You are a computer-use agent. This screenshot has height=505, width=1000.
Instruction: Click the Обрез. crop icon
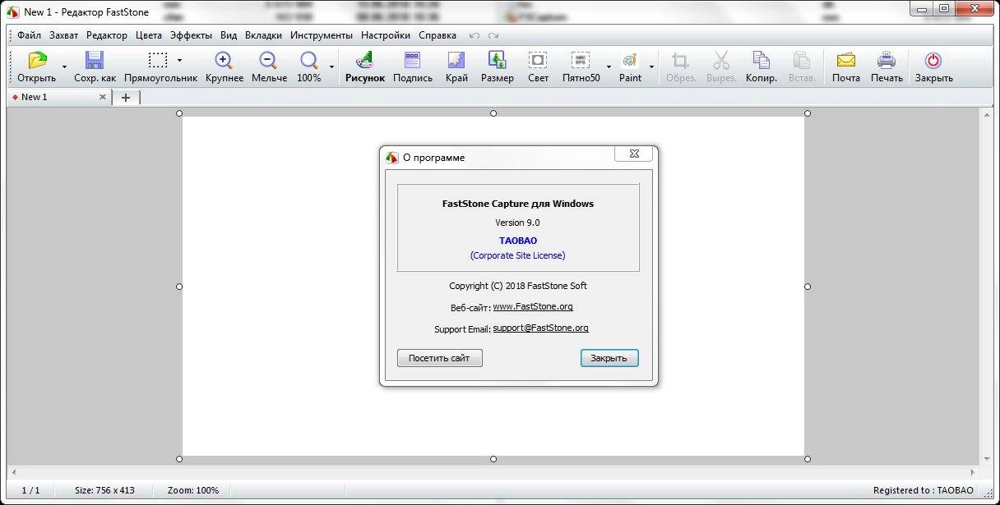(680, 61)
